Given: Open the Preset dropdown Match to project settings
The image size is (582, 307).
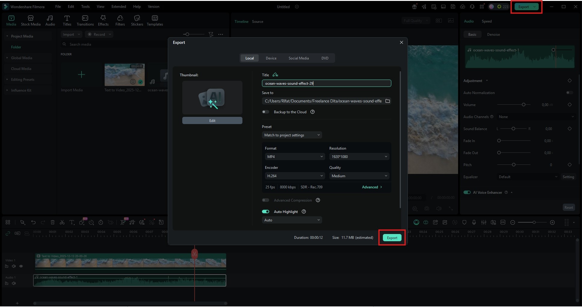Looking at the screenshot, I should pos(292,135).
